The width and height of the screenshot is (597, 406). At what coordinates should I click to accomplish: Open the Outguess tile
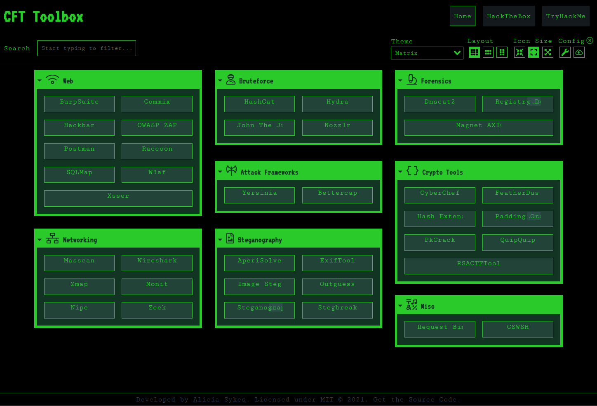[x=337, y=286]
